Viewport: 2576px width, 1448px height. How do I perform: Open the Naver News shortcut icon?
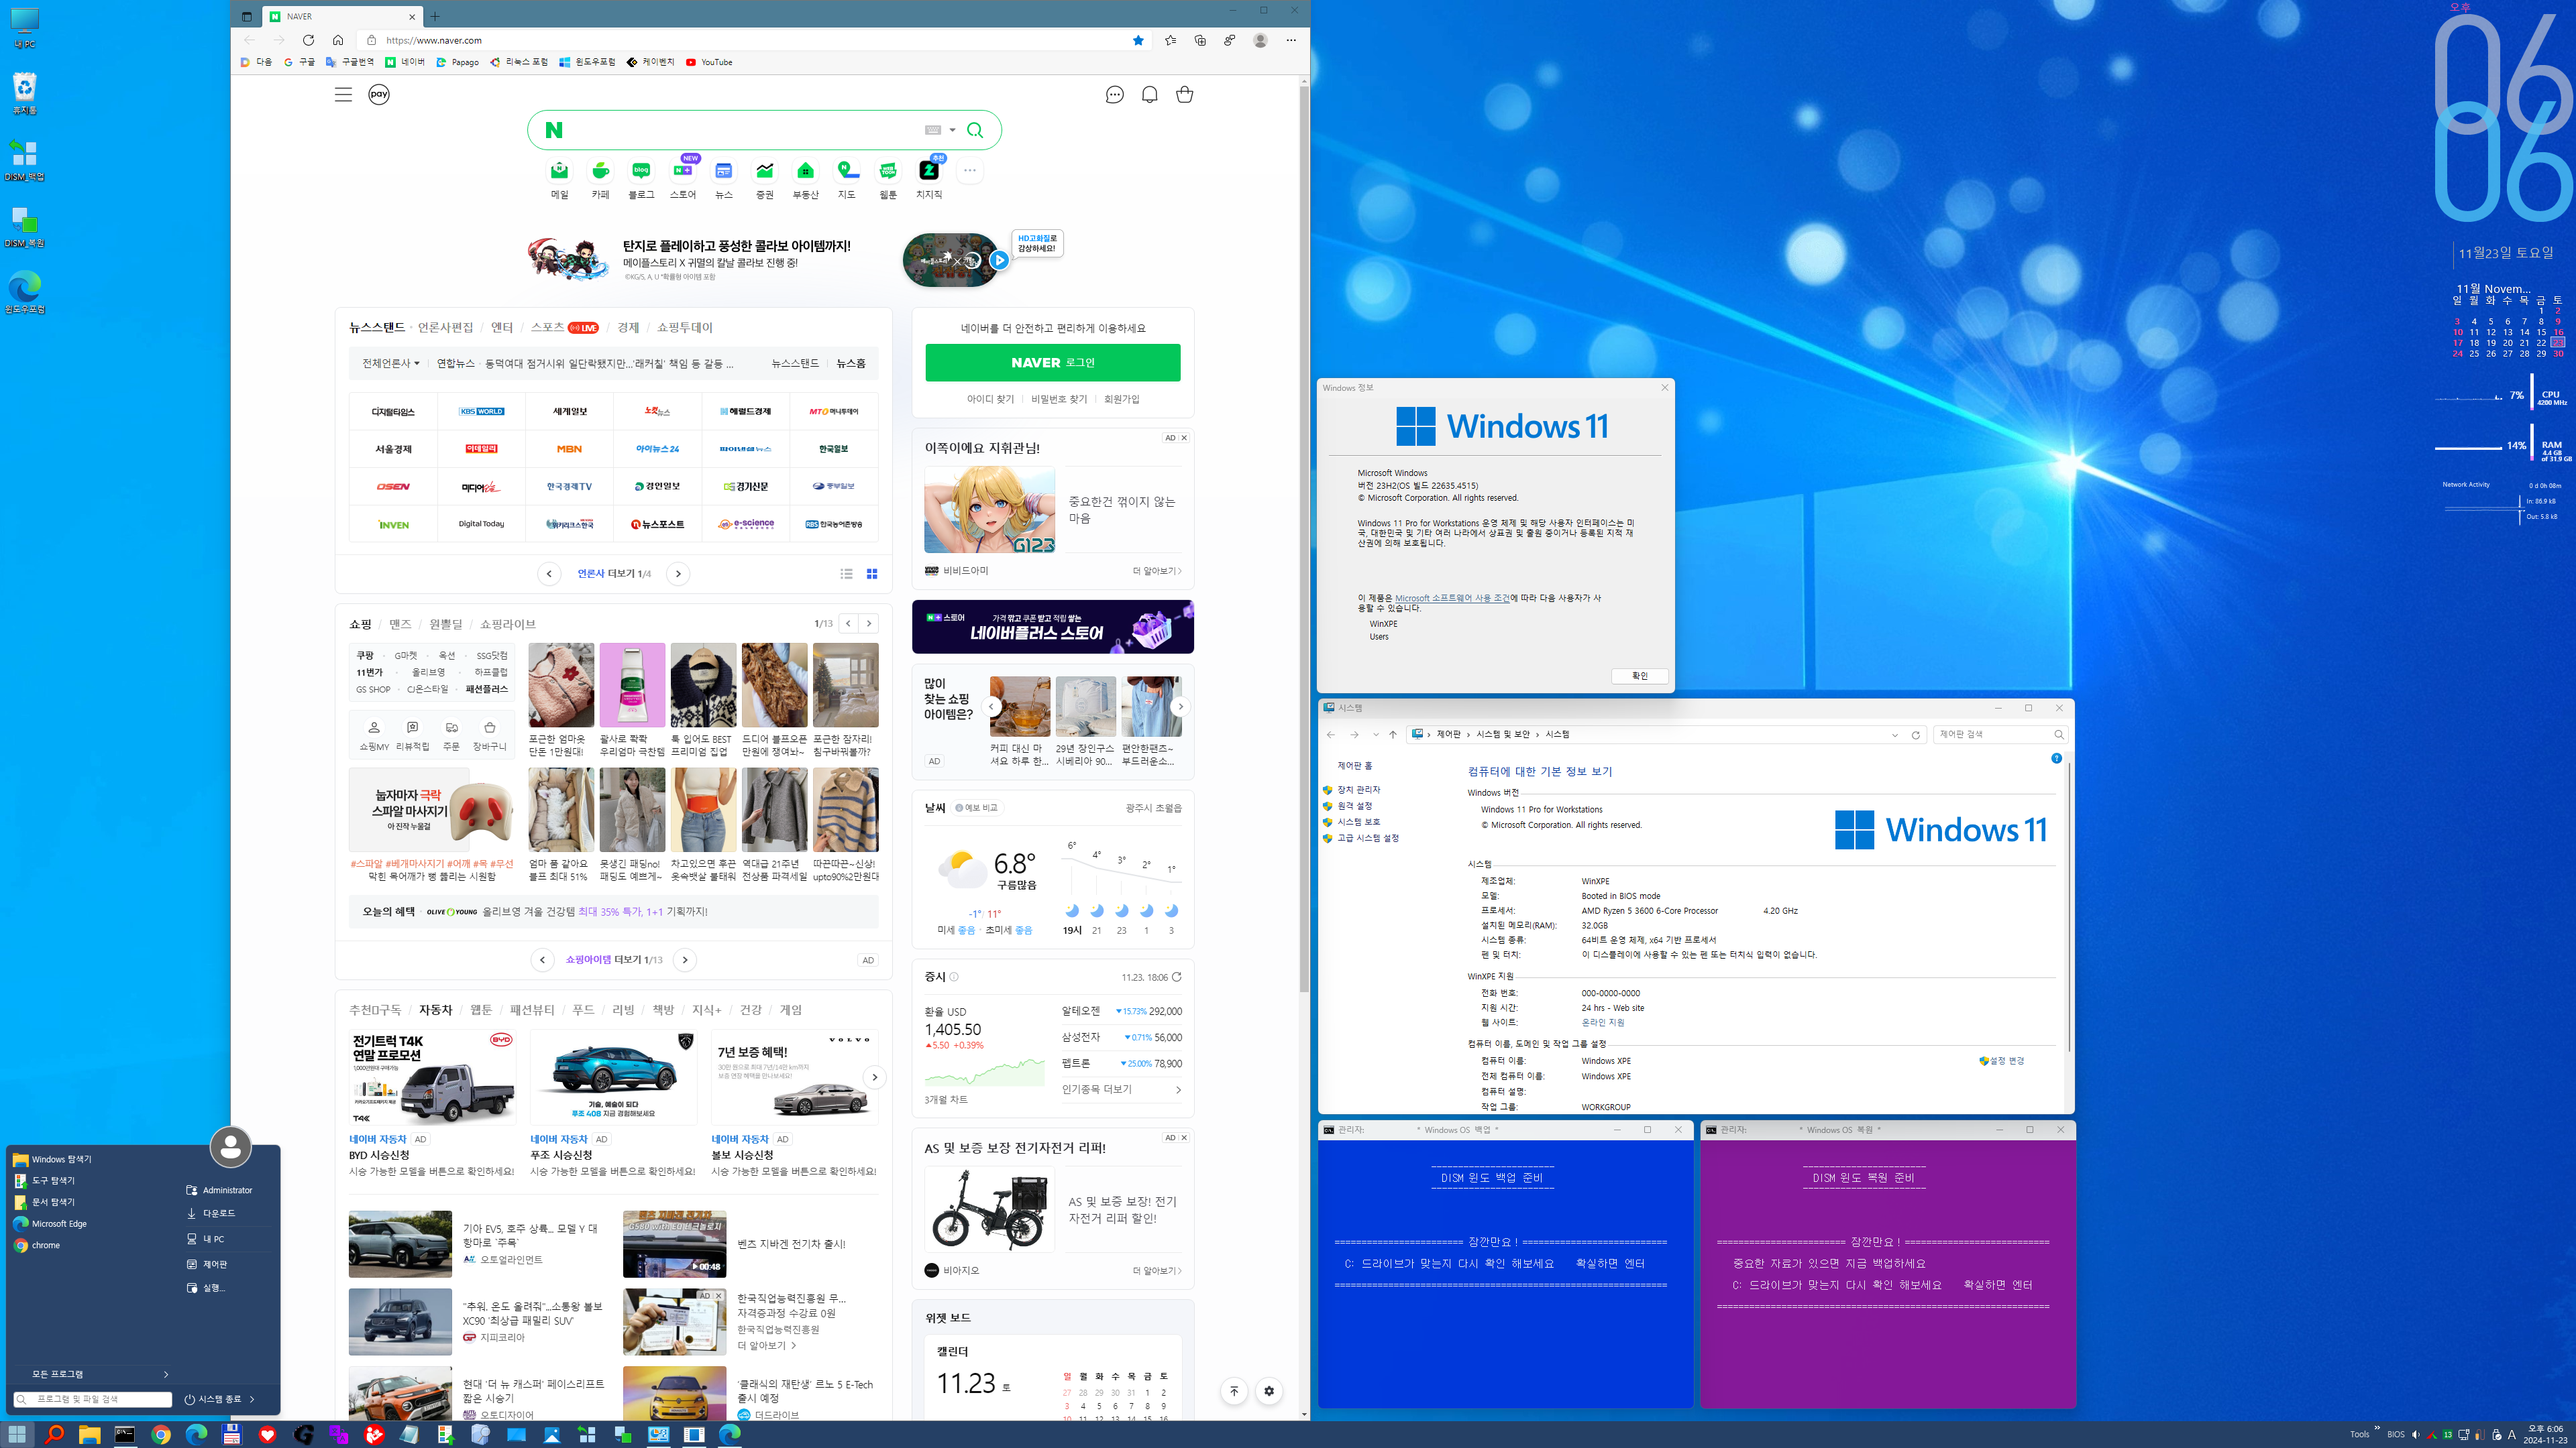coord(724,171)
